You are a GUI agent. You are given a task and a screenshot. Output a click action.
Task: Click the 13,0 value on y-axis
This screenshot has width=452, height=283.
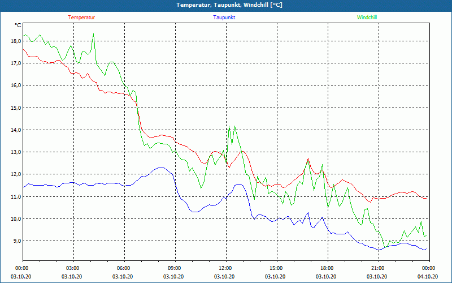click(x=16, y=152)
